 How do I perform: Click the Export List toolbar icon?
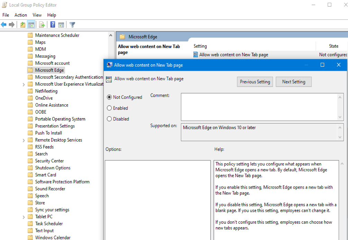point(42,25)
